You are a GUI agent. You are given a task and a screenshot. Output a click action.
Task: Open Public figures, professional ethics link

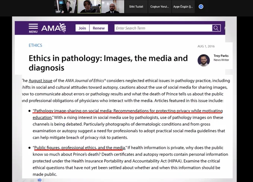(80, 148)
